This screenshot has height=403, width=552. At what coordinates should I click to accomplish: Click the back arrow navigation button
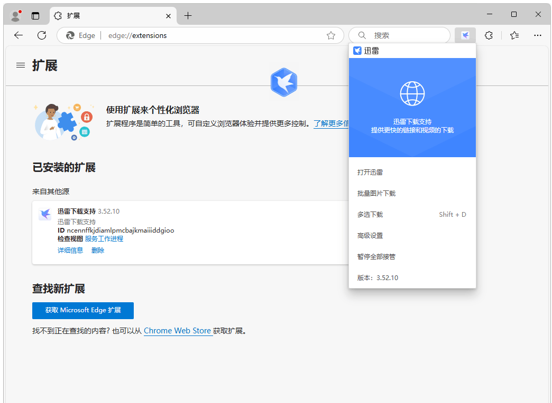click(x=19, y=35)
